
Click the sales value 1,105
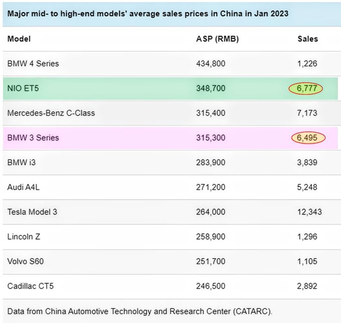coord(307,261)
